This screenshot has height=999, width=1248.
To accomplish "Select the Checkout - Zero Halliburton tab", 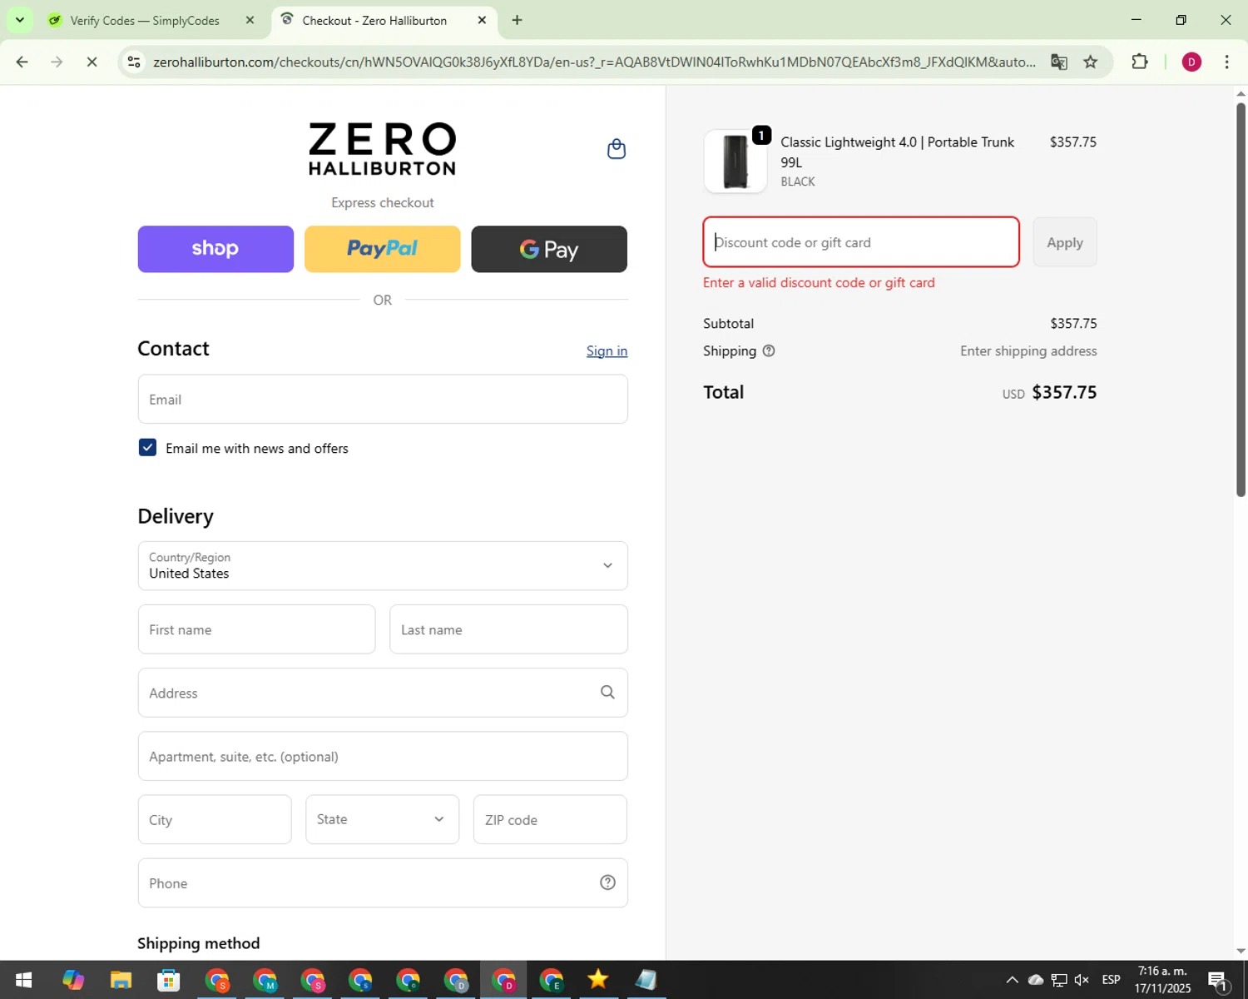I will click(374, 20).
